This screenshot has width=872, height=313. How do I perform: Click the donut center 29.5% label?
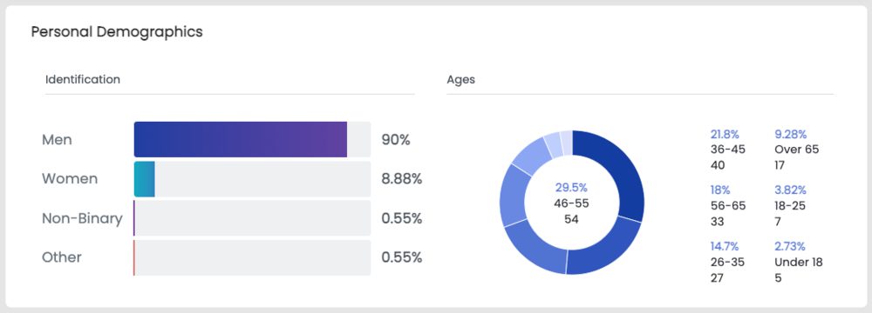pyautogui.click(x=571, y=188)
